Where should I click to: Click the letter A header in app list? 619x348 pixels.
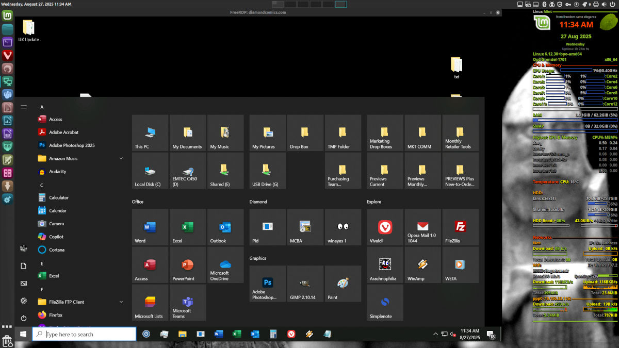[42, 107]
